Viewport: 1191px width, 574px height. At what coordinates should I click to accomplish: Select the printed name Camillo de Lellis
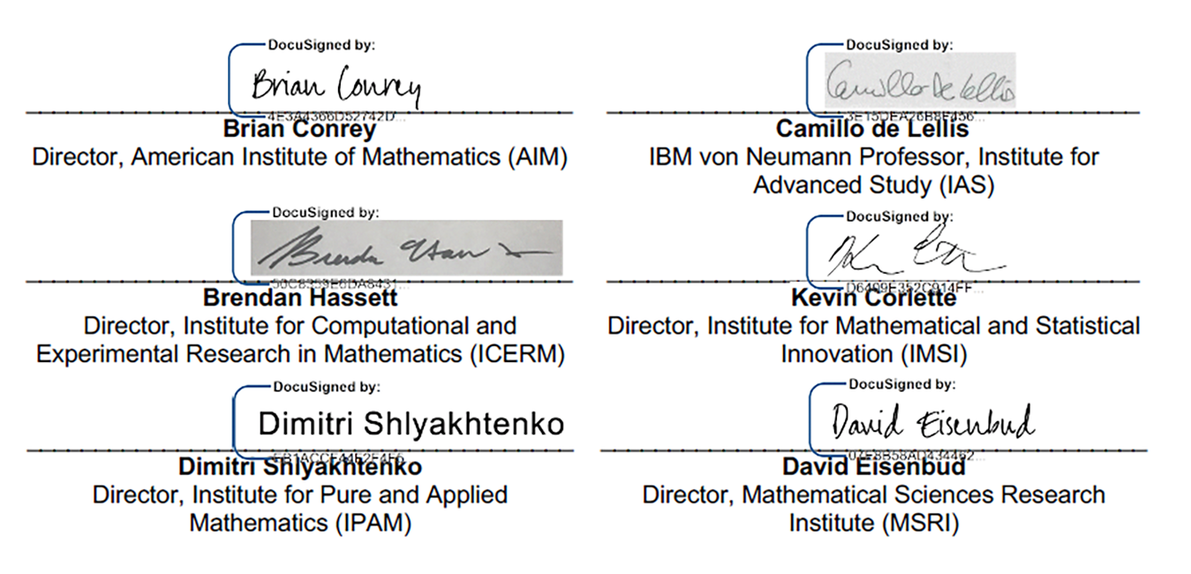click(x=872, y=129)
